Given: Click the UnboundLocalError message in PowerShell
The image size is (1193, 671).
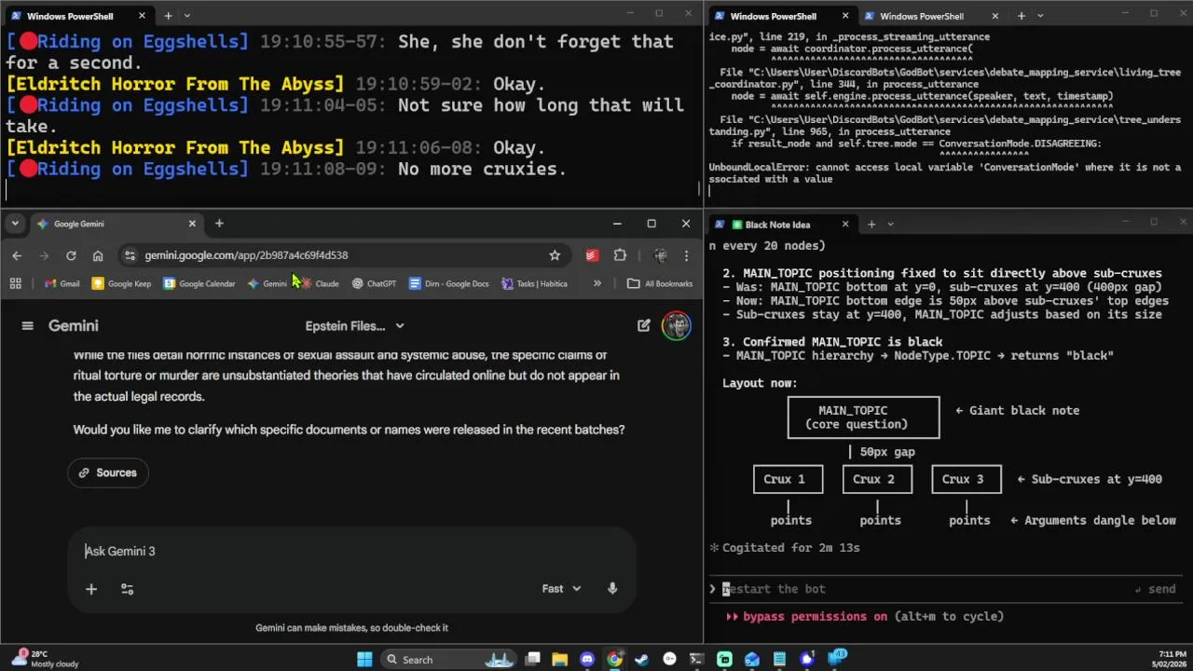Looking at the screenshot, I should click(945, 173).
